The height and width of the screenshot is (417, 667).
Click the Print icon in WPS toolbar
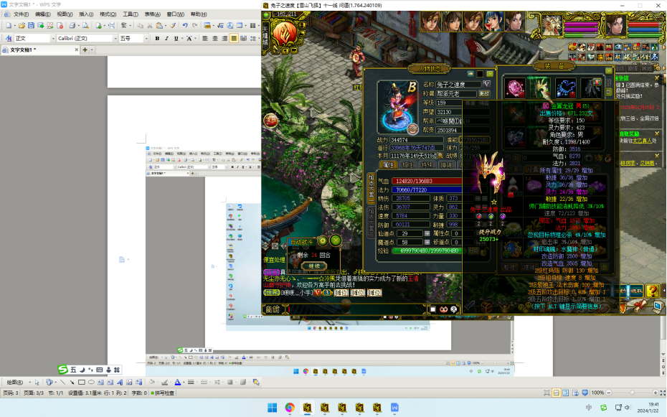pos(72,26)
